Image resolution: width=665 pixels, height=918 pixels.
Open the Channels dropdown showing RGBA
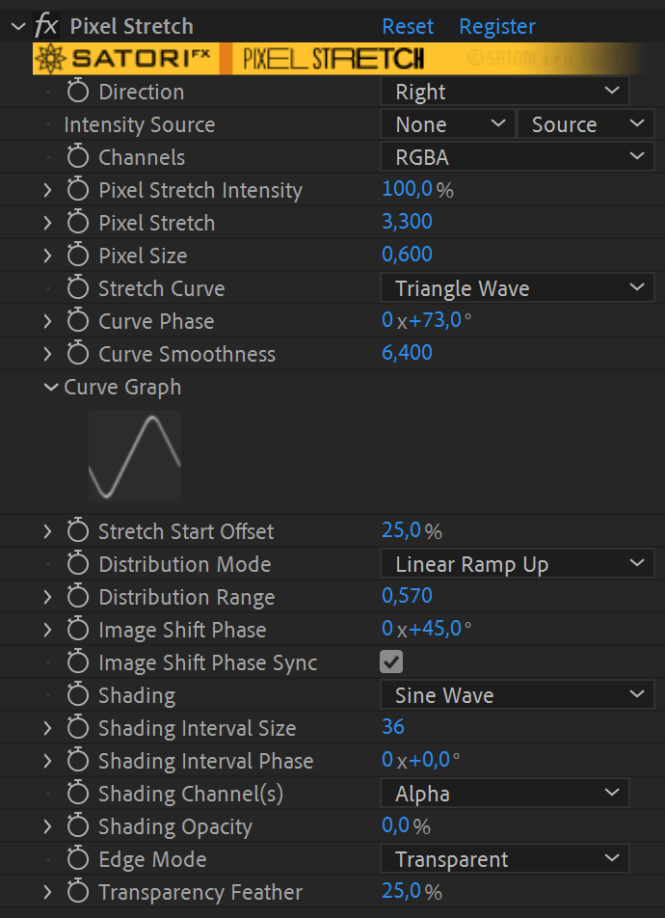(518, 156)
